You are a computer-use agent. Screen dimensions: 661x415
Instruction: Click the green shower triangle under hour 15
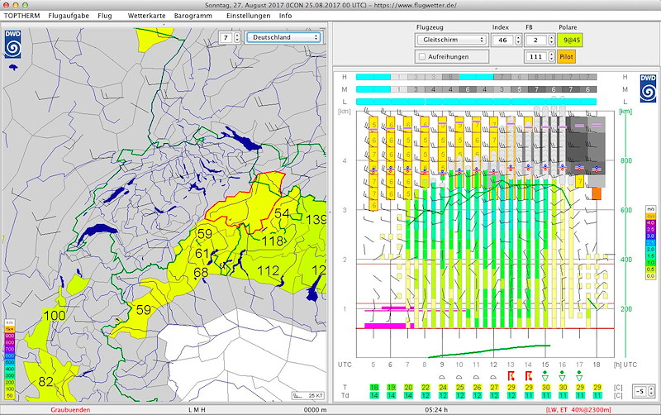545,376
